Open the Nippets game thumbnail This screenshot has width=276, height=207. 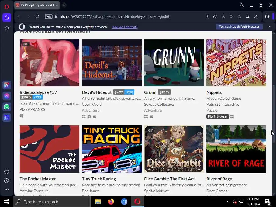[x=236, y=63]
